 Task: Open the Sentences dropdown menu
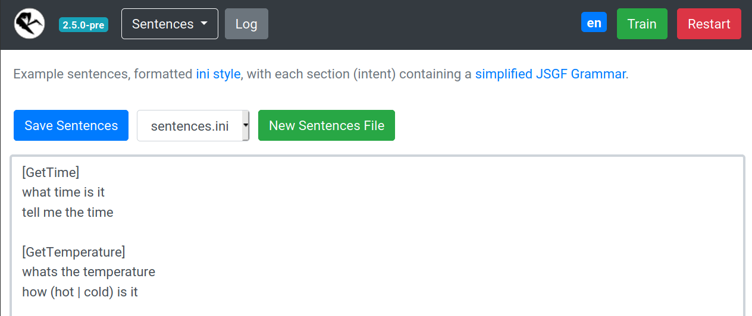pyautogui.click(x=170, y=24)
